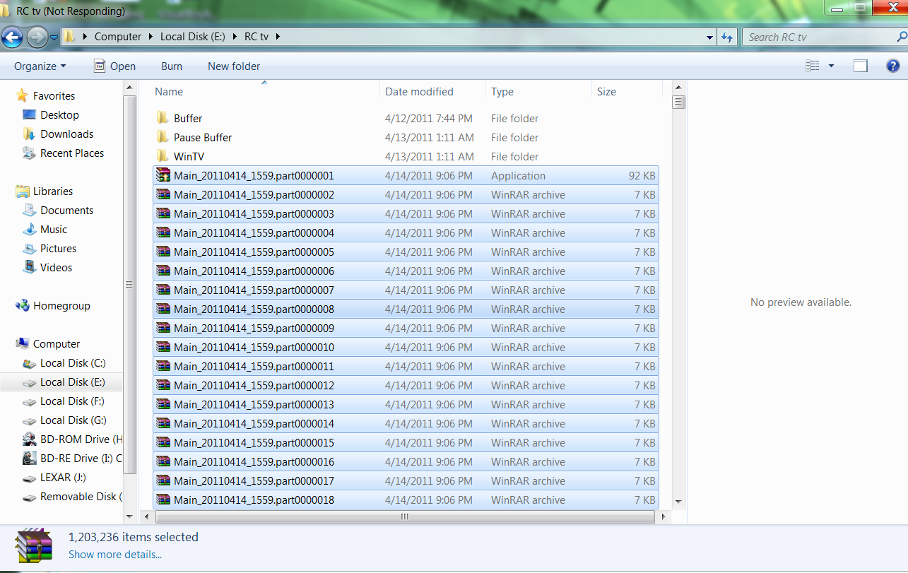
Task: Open Recent Places in sidebar
Action: click(71, 153)
